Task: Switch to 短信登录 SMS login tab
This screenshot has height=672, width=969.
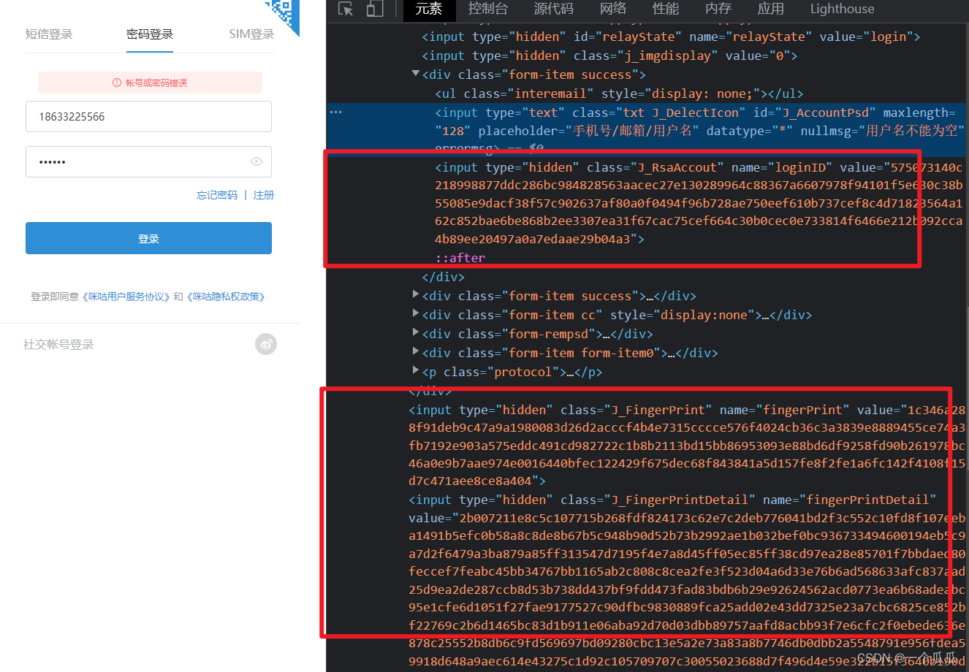Action: tap(49, 34)
